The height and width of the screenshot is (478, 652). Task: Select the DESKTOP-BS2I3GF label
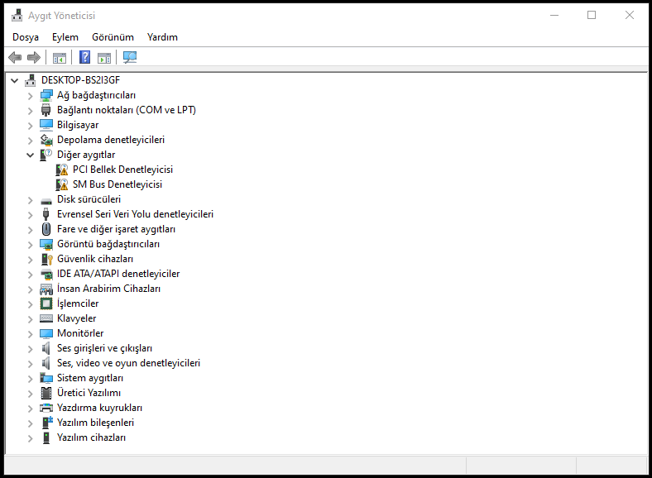pos(80,80)
